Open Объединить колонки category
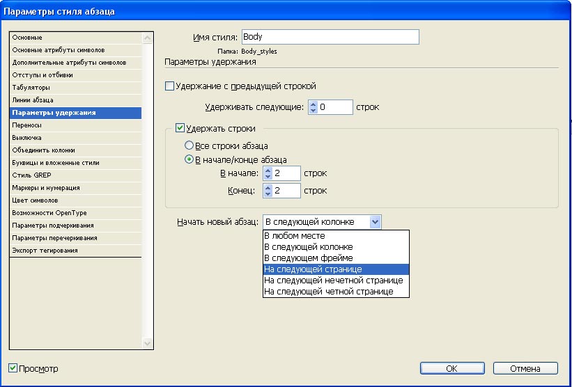The image size is (572, 387). tap(76, 150)
